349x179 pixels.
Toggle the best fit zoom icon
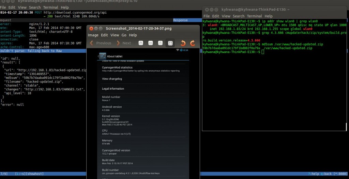tap(170, 43)
